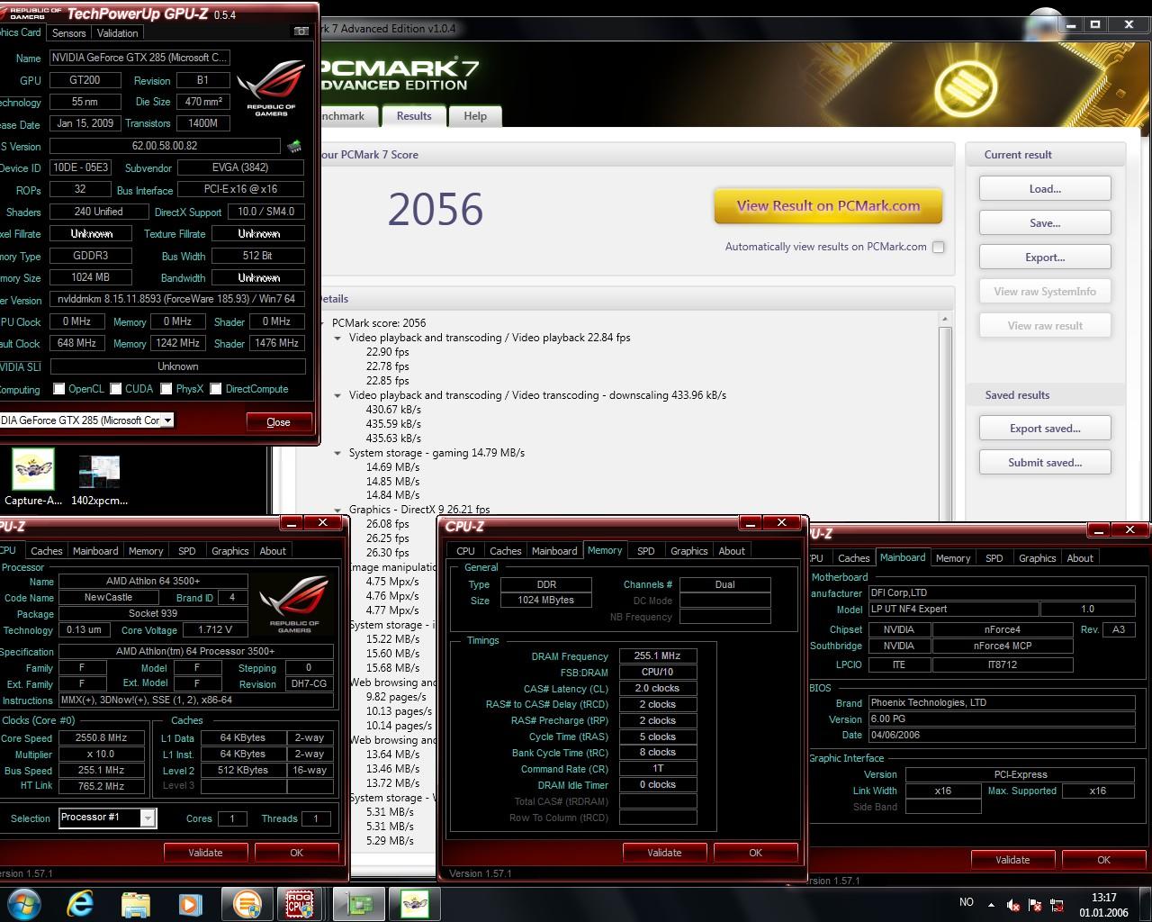1152x922 pixels.
Task: Open Windows Media Player from the taskbar
Action: click(x=190, y=903)
